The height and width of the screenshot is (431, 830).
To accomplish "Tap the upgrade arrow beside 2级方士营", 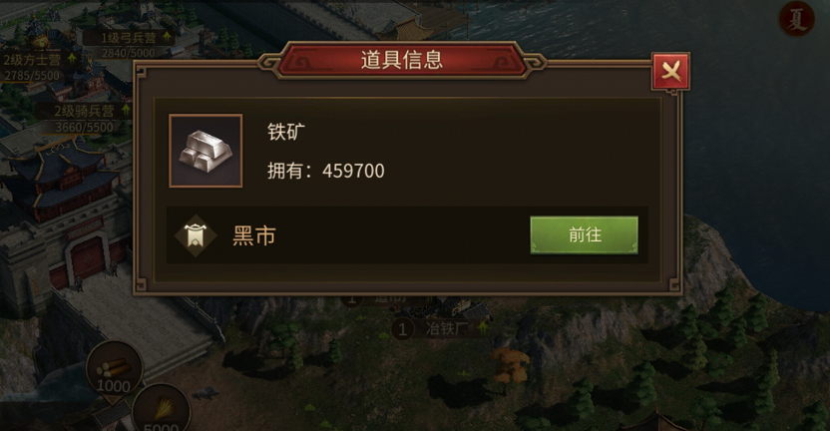I will click(x=72, y=59).
